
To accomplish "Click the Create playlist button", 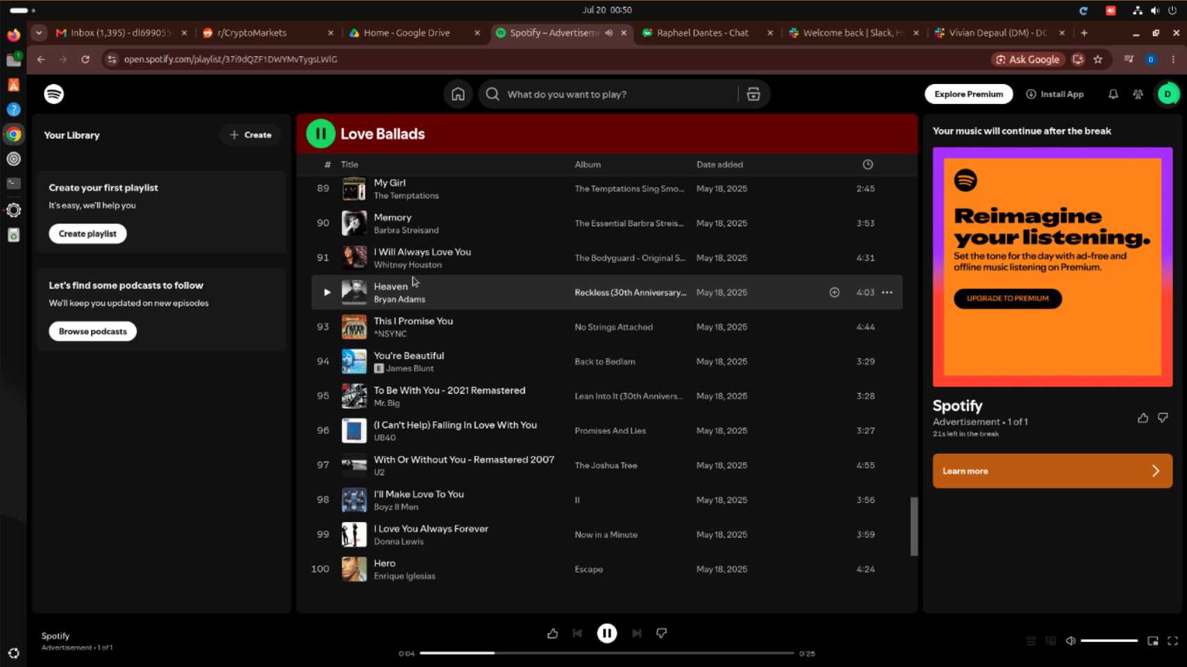I will (88, 234).
